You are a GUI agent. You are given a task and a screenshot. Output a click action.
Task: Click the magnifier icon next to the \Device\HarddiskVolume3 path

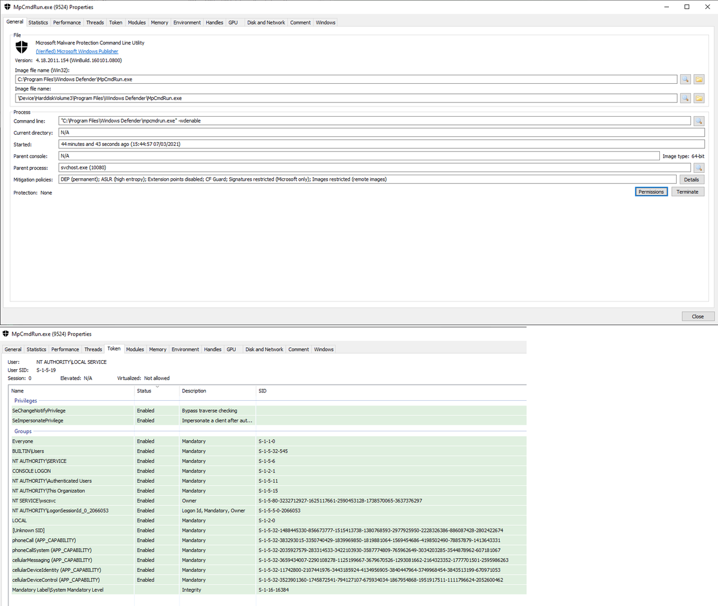pos(685,98)
